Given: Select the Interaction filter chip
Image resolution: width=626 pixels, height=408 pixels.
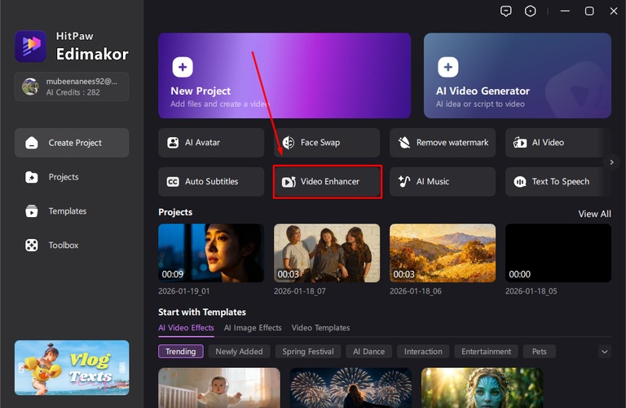Looking at the screenshot, I should pos(423,352).
